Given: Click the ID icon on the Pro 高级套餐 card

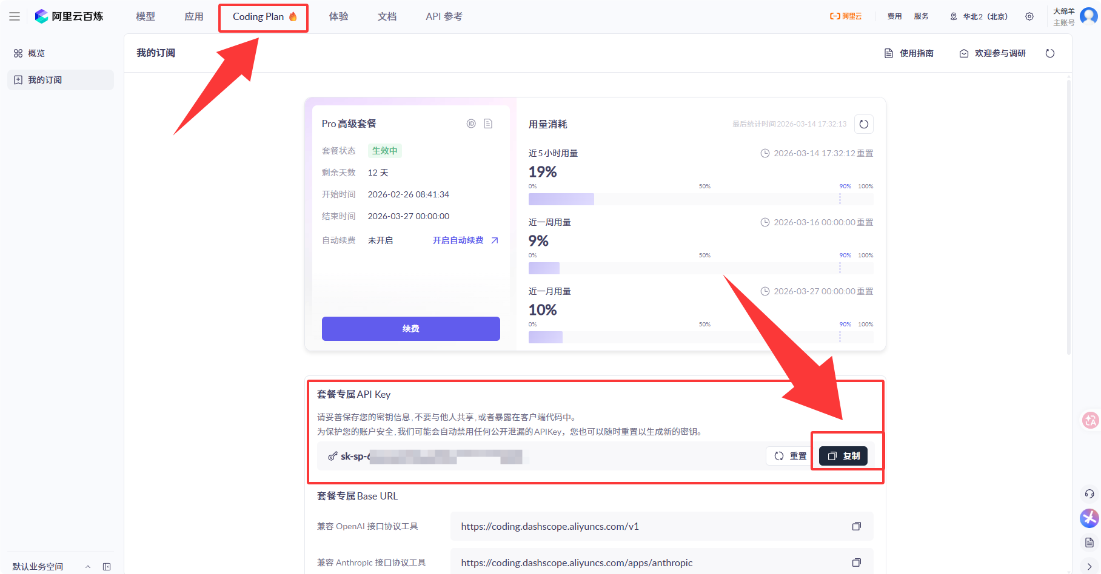Looking at the screenshot, I should (472, 123).
